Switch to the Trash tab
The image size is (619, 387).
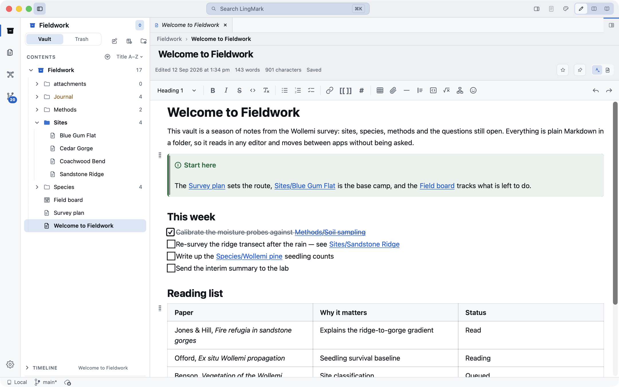(82, 39)
